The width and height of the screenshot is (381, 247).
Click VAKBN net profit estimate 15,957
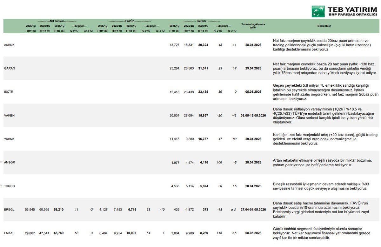(x=203, y=116)
